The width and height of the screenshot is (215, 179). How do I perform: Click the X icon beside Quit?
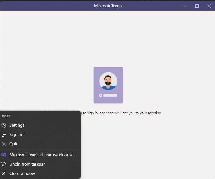pyautogui.click(x=4, y=144)
